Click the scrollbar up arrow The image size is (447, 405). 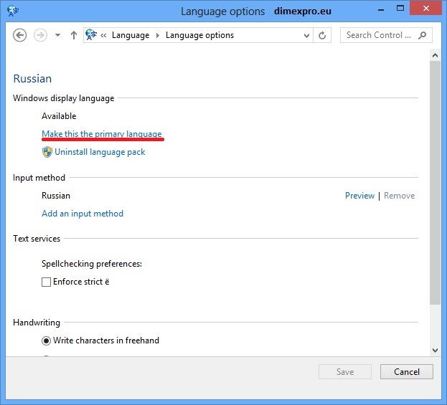coord(435,55)
